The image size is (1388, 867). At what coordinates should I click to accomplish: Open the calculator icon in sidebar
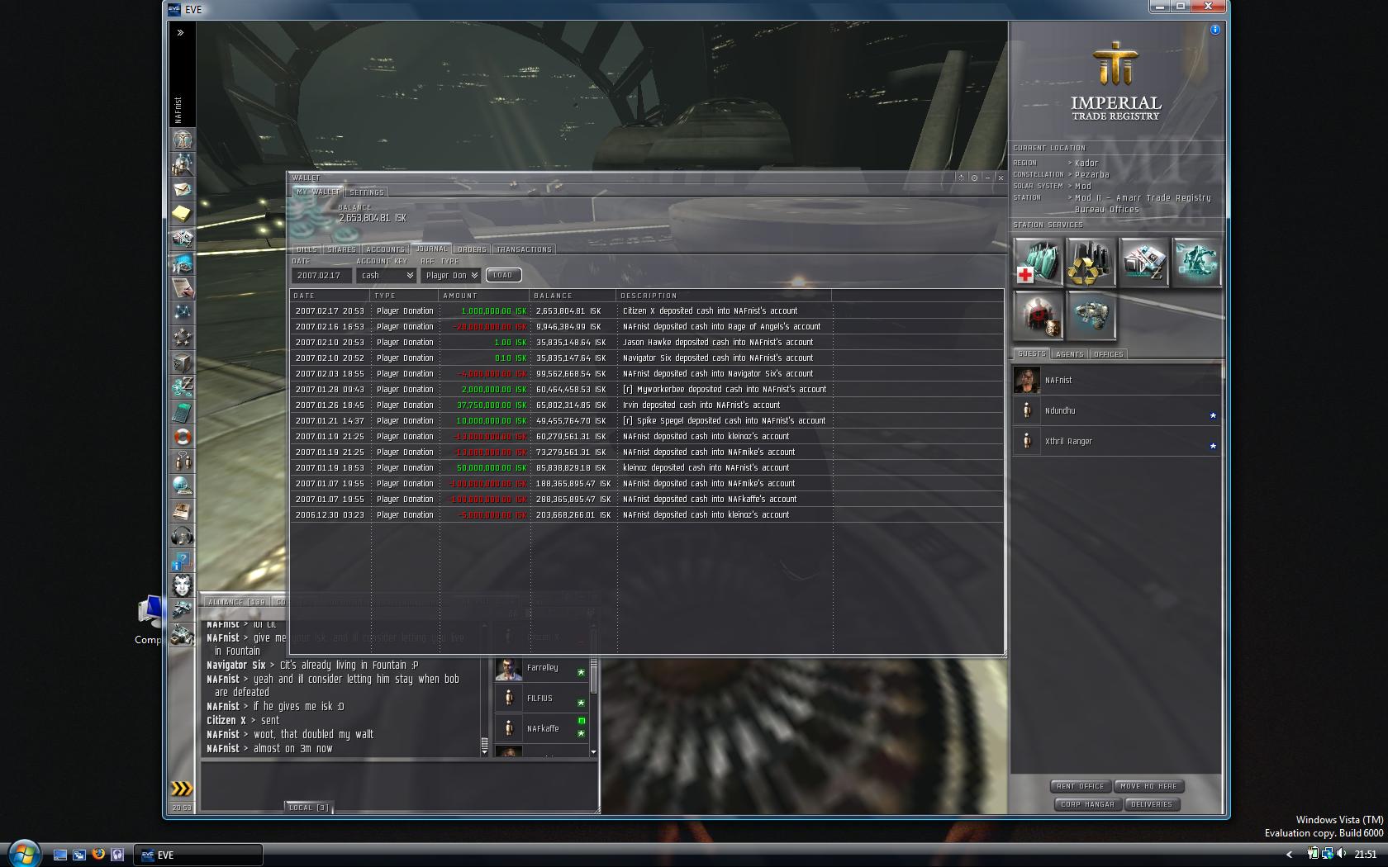(182, 412)
